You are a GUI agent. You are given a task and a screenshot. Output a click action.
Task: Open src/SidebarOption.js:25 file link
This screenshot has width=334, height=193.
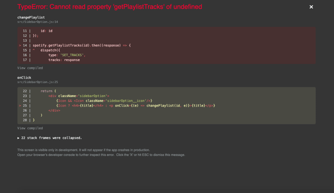click(38, 82)
